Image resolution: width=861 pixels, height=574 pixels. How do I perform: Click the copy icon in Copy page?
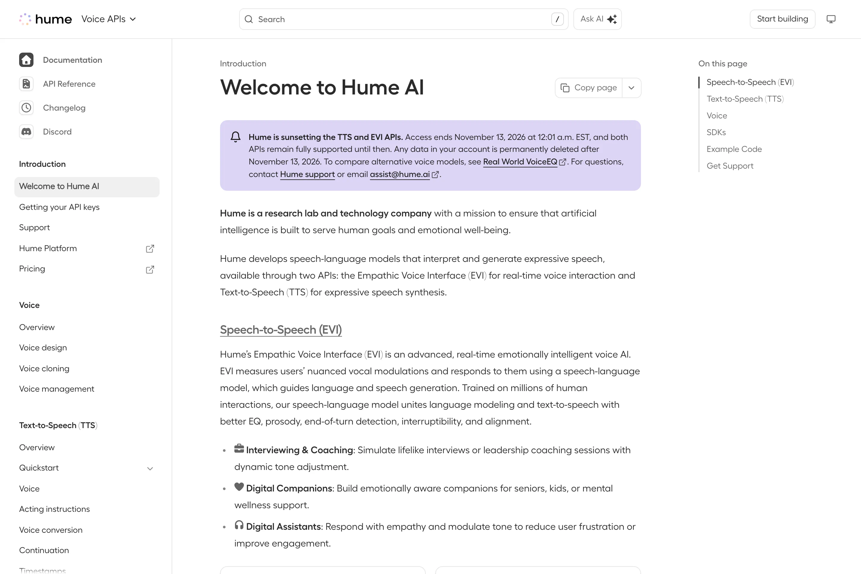(565, 88)
